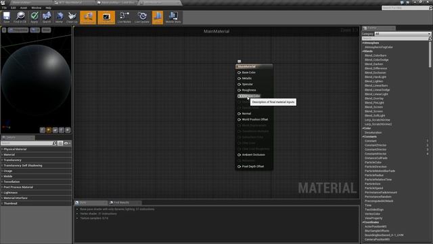433x244 pixels.
Task: Toggle Live Update in toolbar
Action: coord(142,18)
